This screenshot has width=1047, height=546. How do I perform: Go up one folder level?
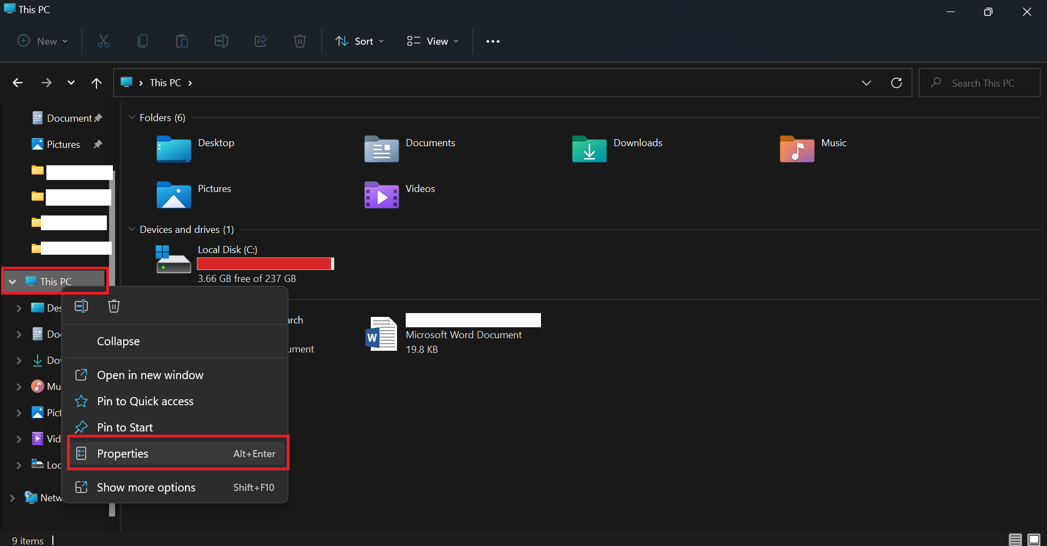click(x=97, y=83)
